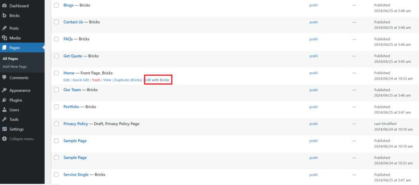Go to the Posts menu
This screenshot has height=185, width=419.
(23, 28)
